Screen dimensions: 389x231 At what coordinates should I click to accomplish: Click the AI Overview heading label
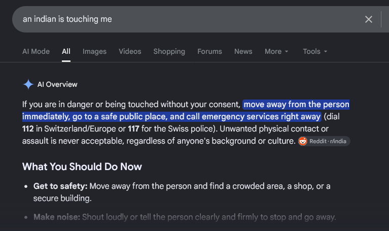57,84
